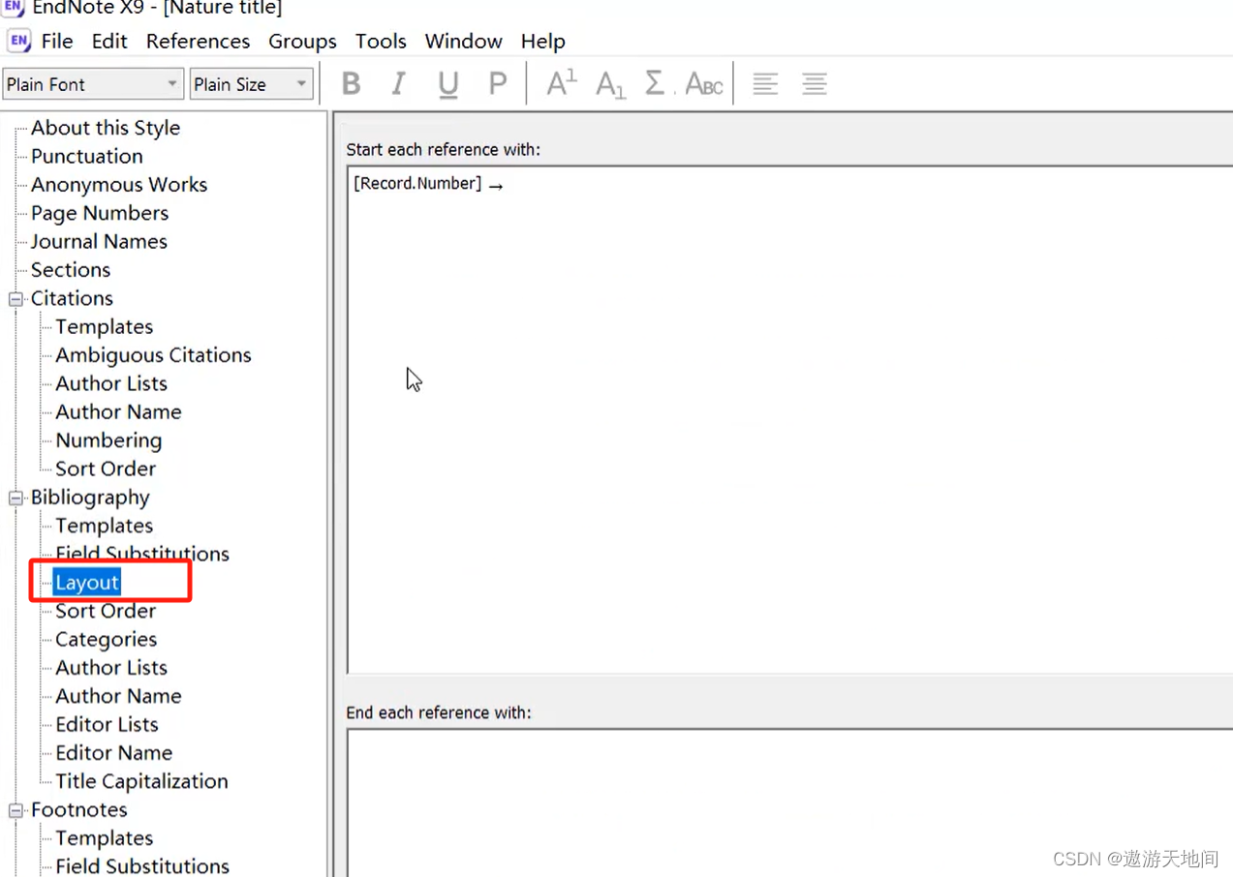Open Templates under Citations
Image resolution: width=1233 pixels, height=877 pixels.
(104, 326)
